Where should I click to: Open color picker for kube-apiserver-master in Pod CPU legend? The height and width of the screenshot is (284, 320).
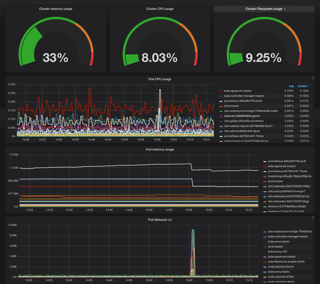tap(221, 91)
